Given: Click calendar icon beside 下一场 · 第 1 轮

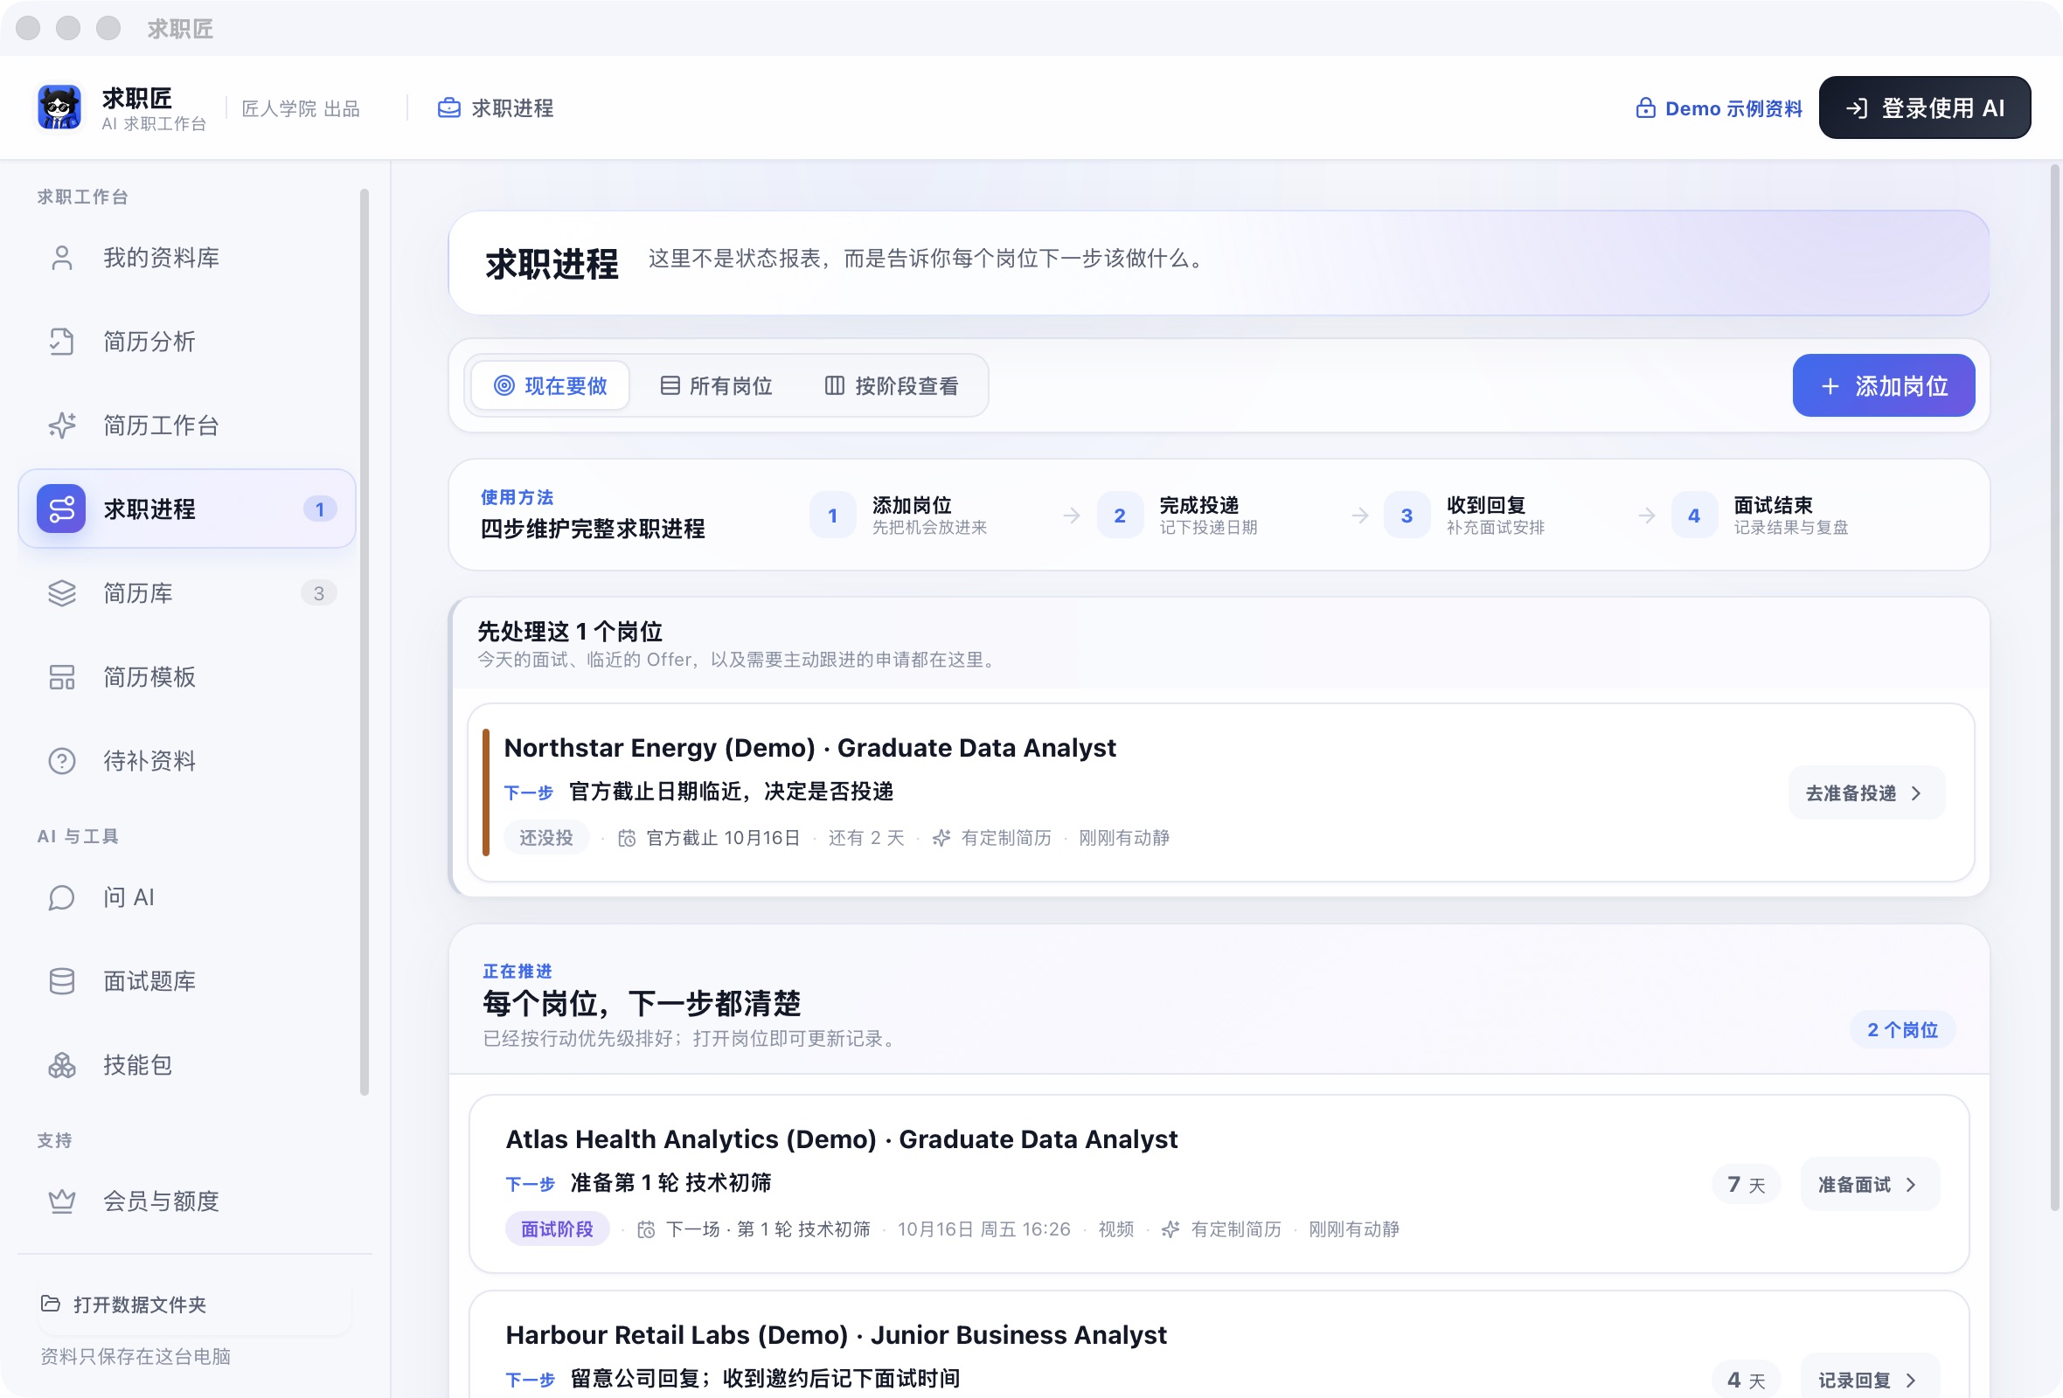Looking at the screenshot, I should pyautogui.click(x=646, y=1229).
